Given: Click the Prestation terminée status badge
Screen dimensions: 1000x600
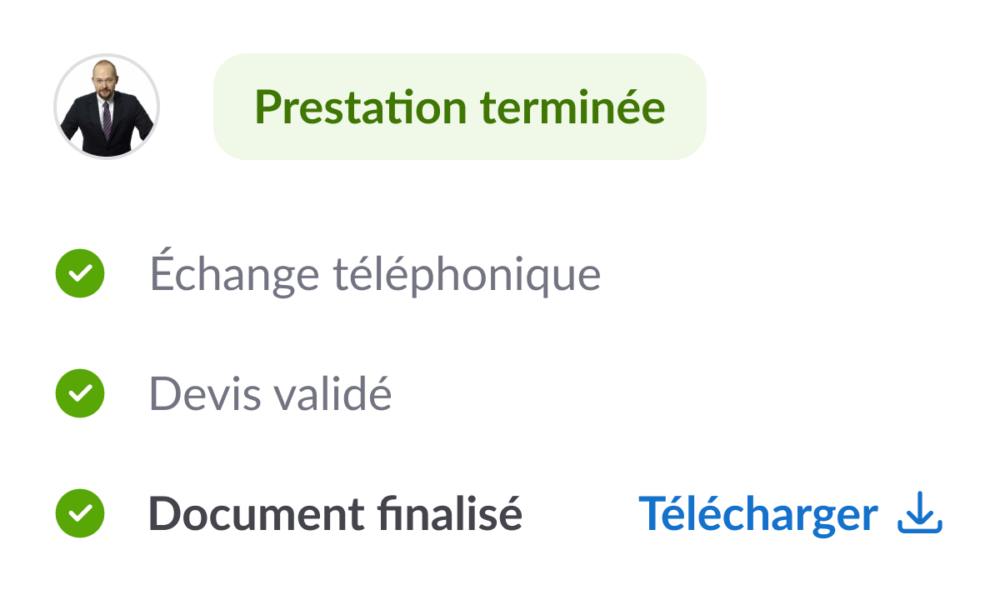Looking at the screenshot, I should pyautogui.click(x=459, y=107).
